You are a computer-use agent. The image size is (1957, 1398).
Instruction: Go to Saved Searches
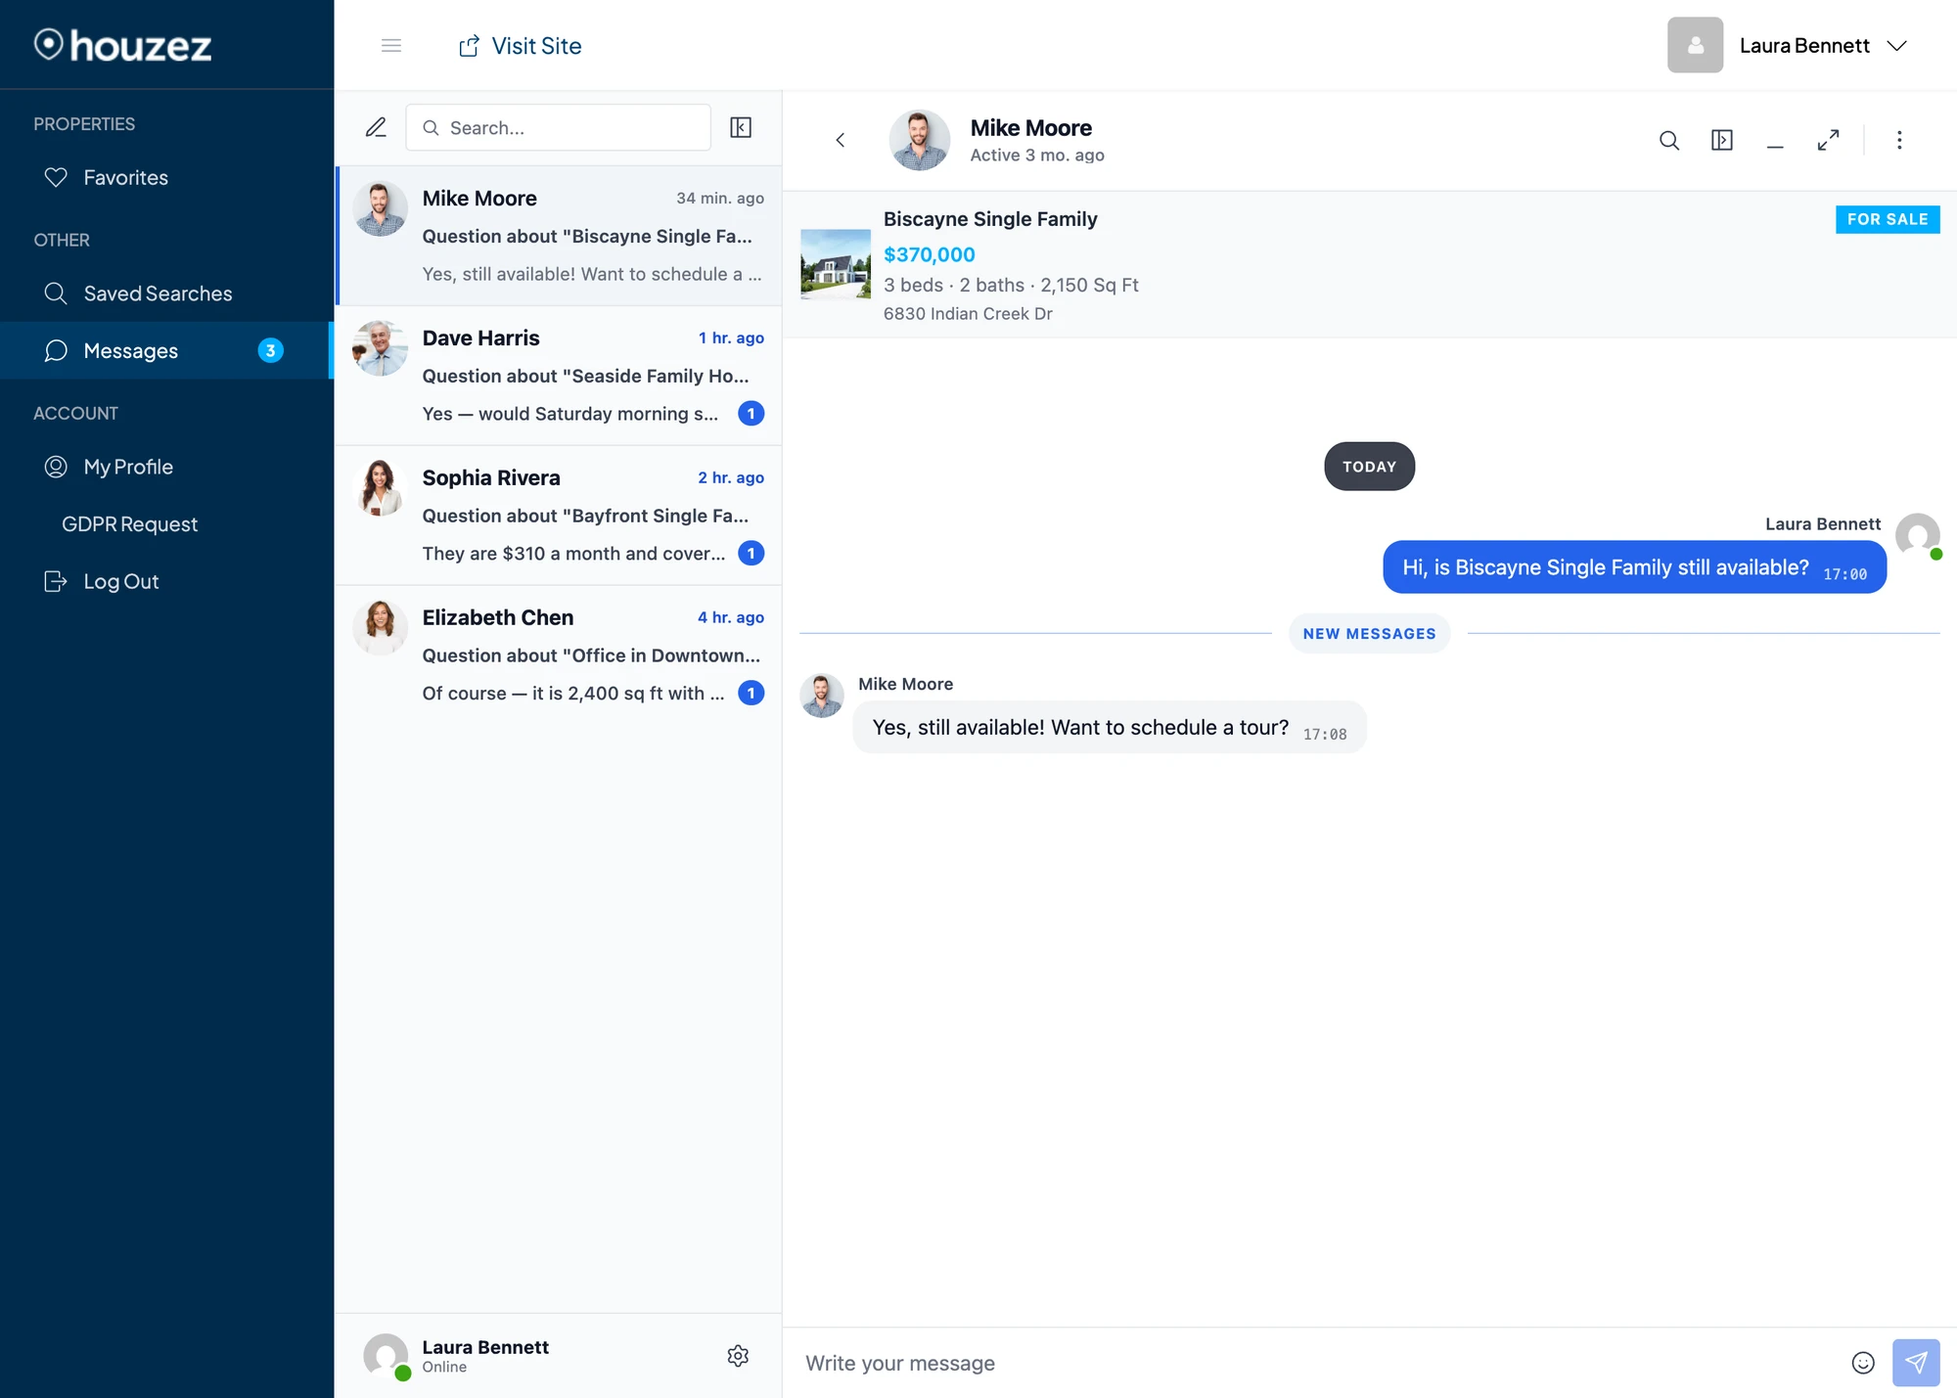[166, 293]
